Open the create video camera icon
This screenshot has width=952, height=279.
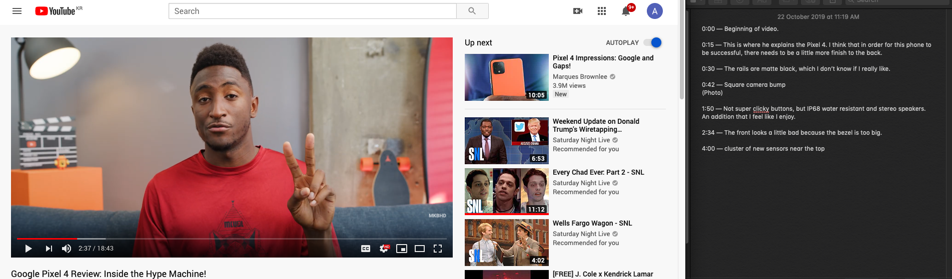pyautogui.click(x=578, y=11)
